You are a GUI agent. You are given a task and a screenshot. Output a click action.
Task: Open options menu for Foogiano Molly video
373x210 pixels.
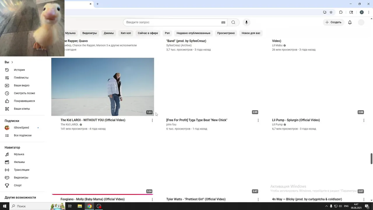pyautogui.click(x=152, y=199)
